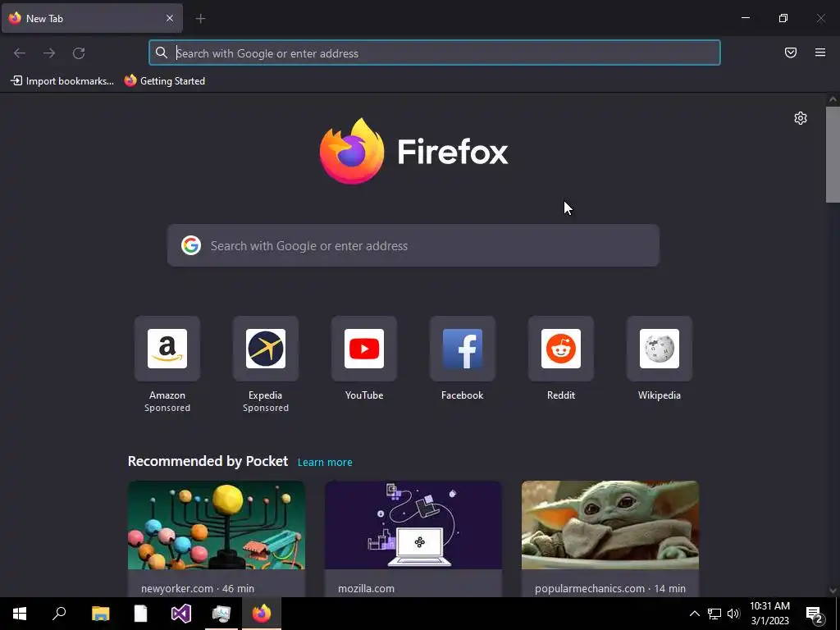Viewport: 840px width, 630px height.
Task: Click the Recommended by Pocket heading
Action: pyautogui.click(x=208, y=461)
